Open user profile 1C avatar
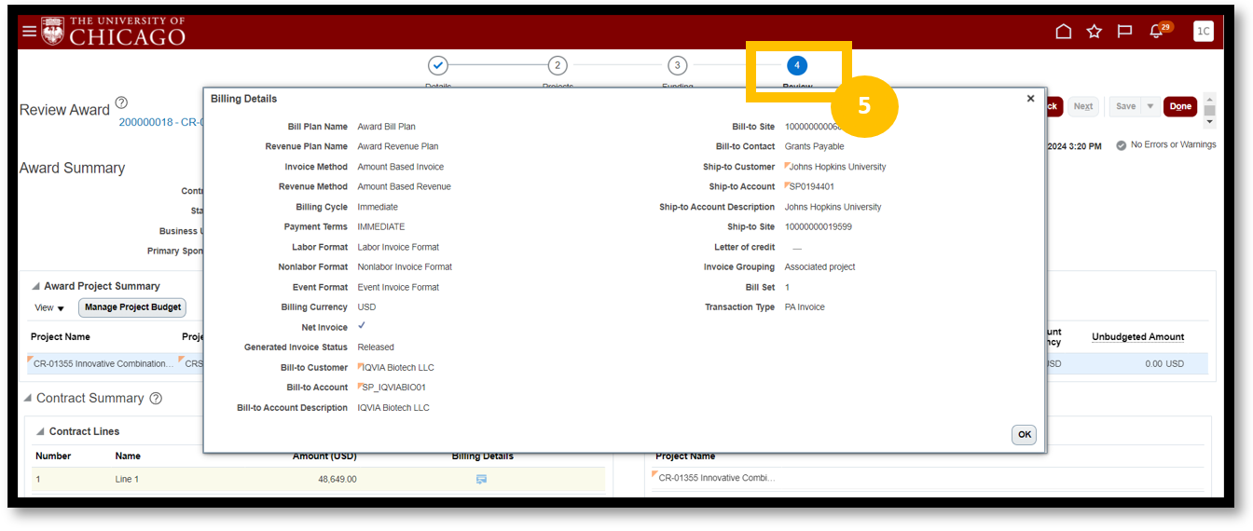This screenshot has width=1253, height=531. click(x=1203, y=32)
